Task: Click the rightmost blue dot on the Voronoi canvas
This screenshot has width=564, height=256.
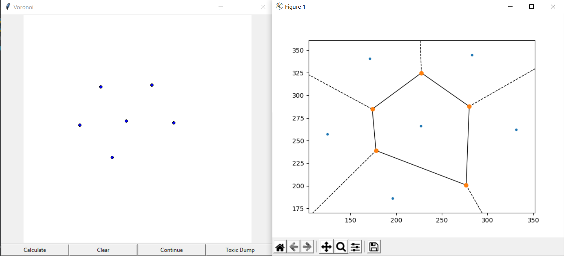Action: 174,123
